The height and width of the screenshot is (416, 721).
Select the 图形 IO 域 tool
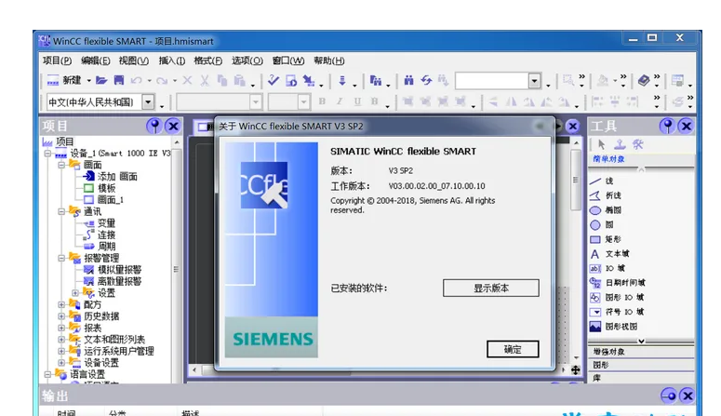click(617, 297)
